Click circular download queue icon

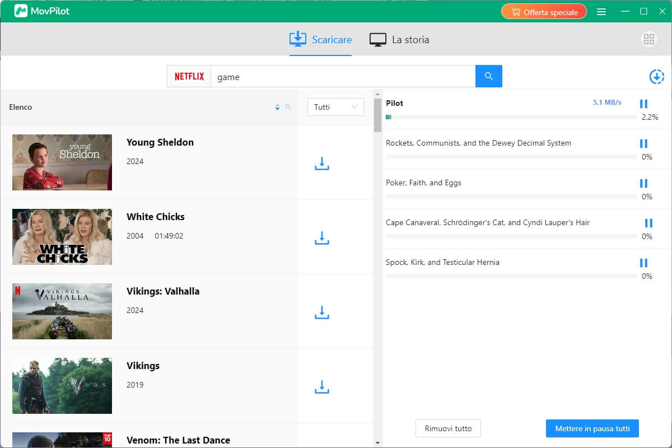point(656,77)
